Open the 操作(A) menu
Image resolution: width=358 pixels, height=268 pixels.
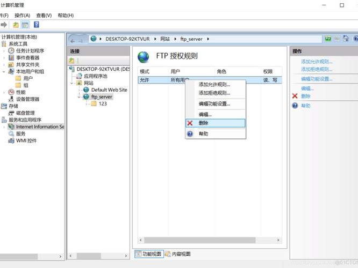(x=22, y=15)
